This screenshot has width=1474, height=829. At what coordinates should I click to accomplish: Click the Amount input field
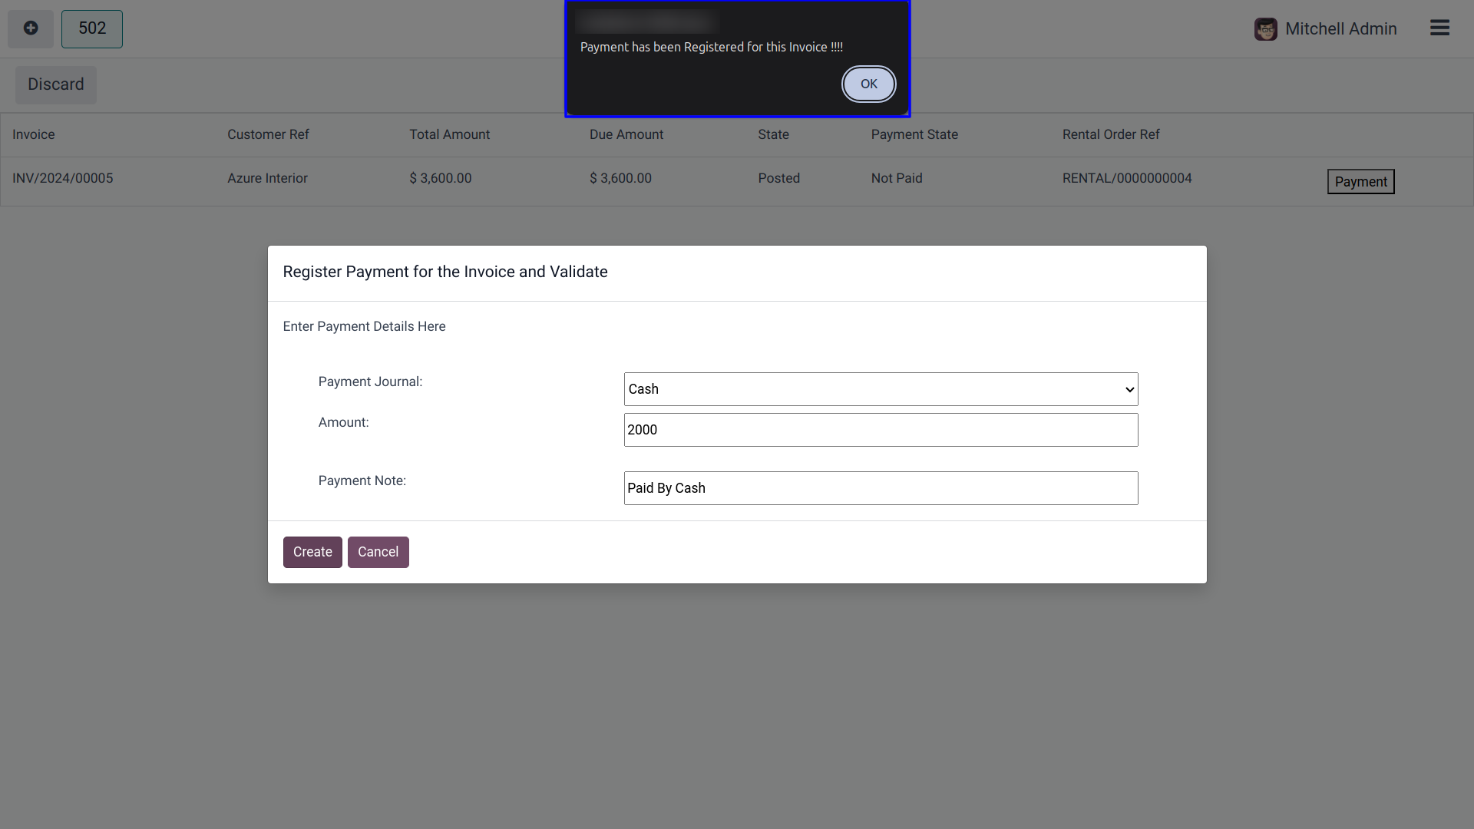point(881,430)
